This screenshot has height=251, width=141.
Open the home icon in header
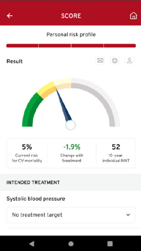tap(133, 16)
